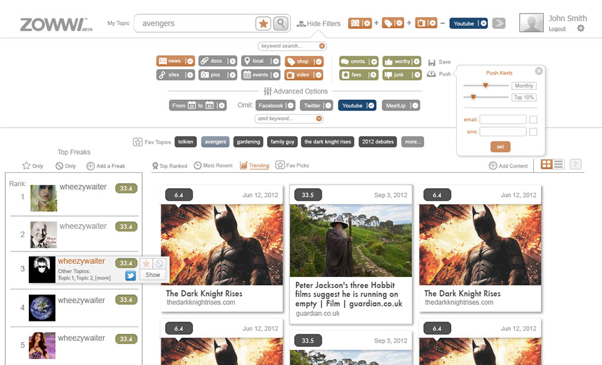Click block icon on rank 3 freak

(x=159, y=264)
